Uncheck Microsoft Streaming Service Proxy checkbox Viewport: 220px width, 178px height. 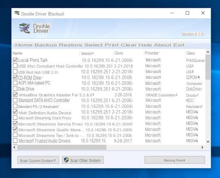15,123
